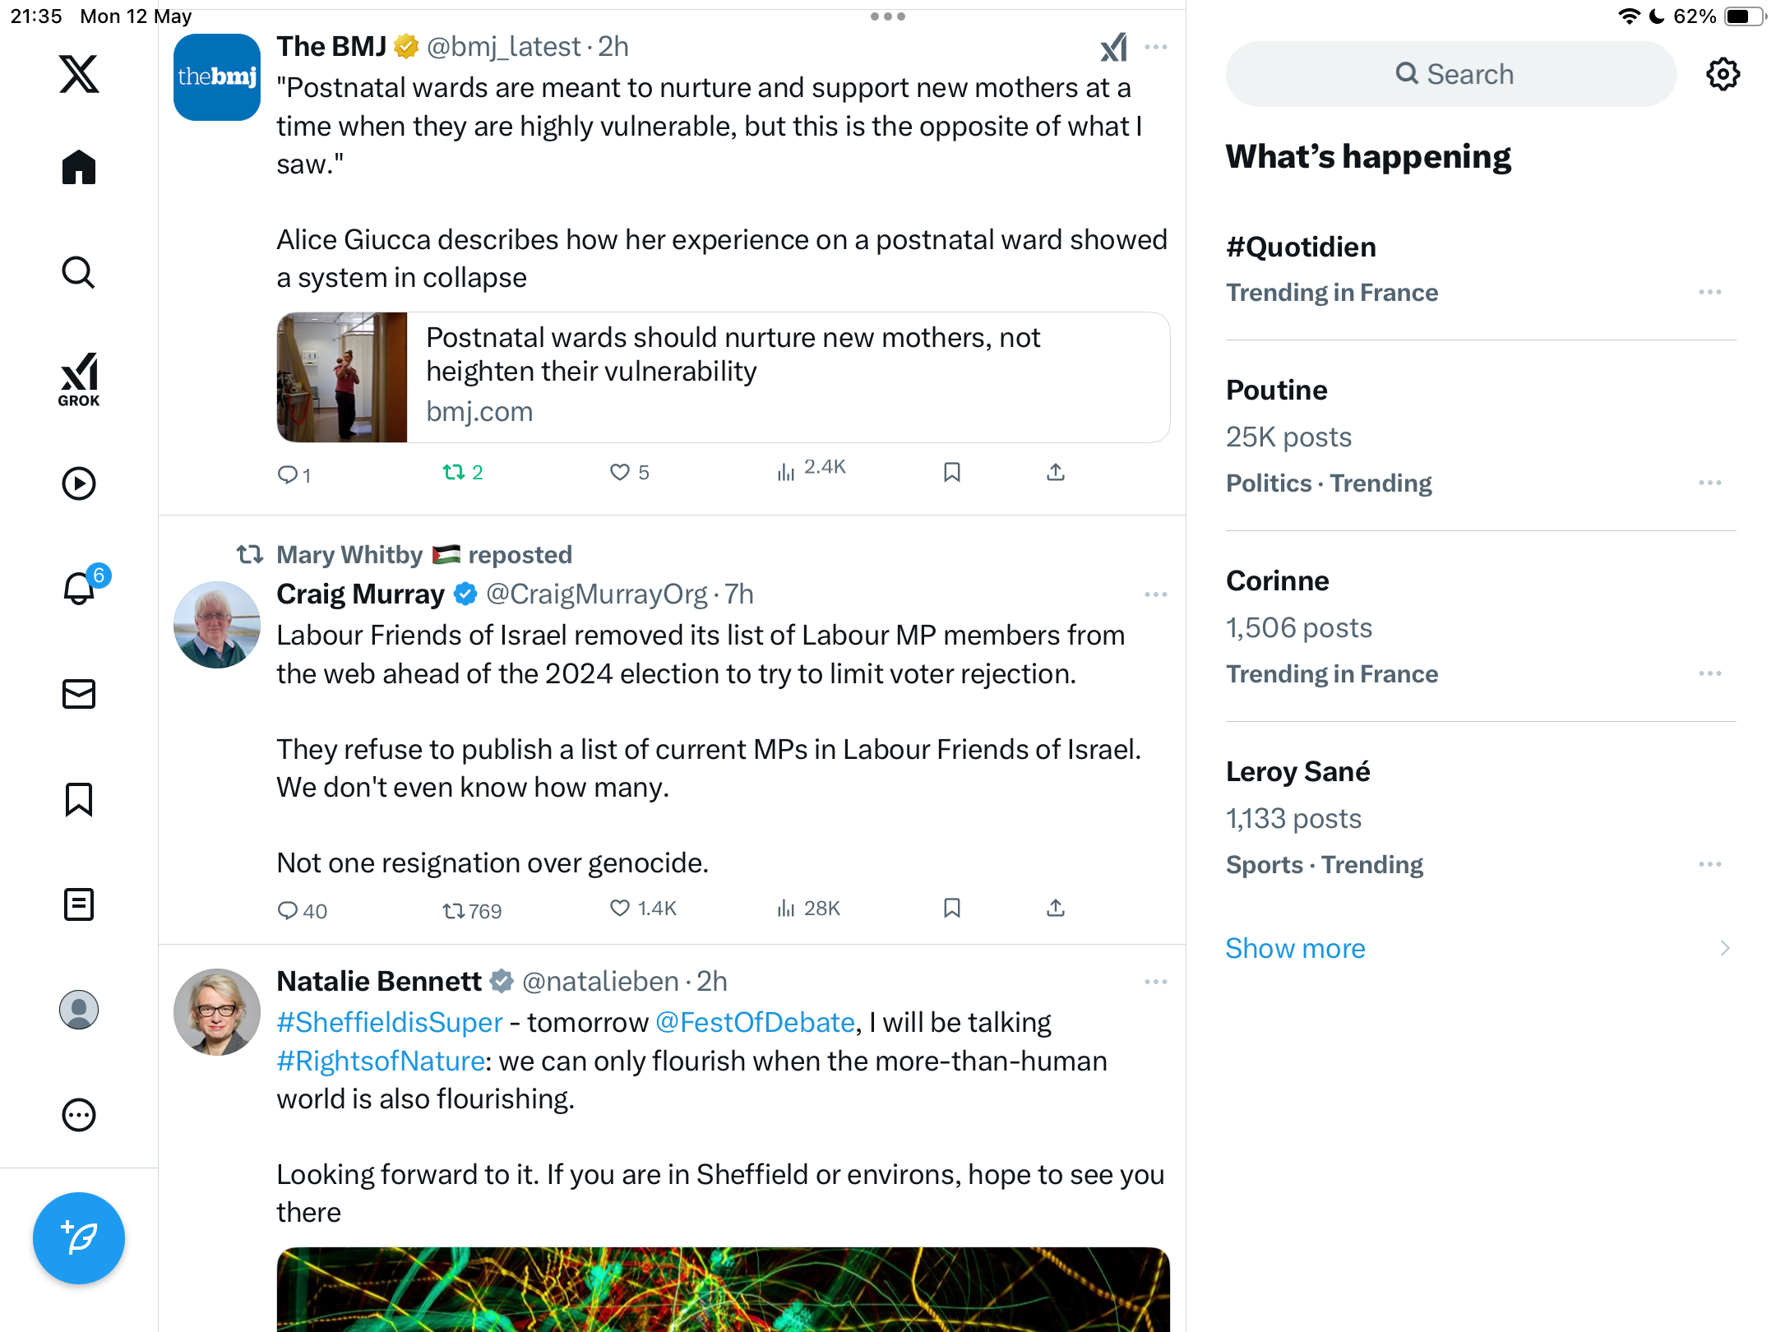
Task: Open the Notifications bell
Action: pos(81,588)
